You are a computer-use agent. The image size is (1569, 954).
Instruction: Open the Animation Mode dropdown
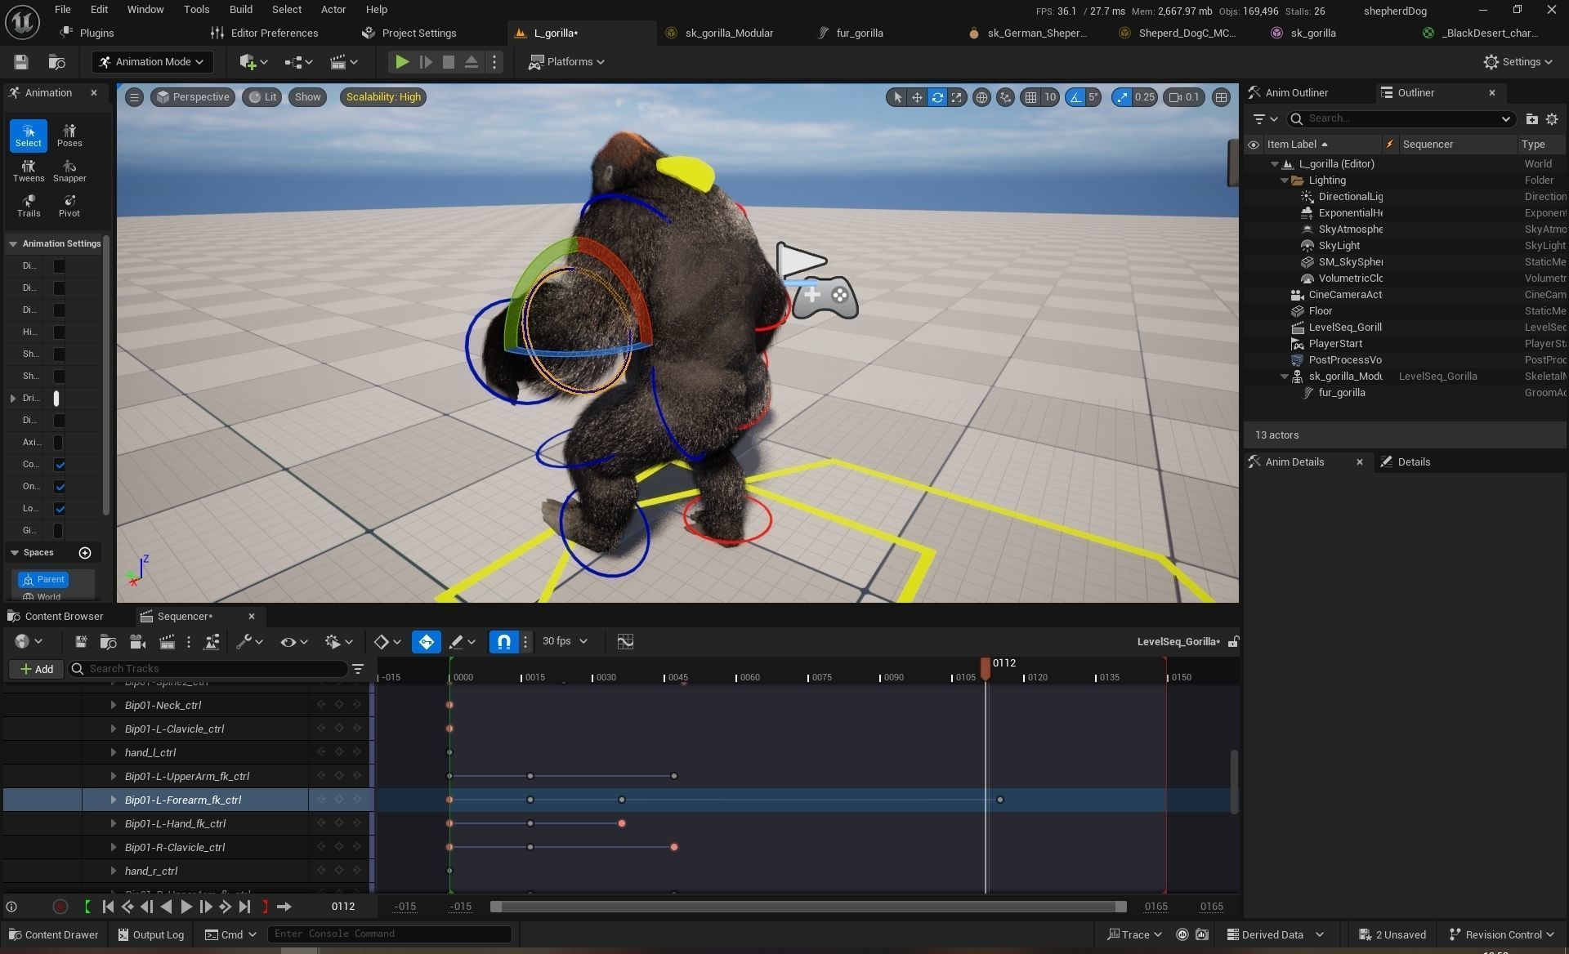(x=152, y=62)
